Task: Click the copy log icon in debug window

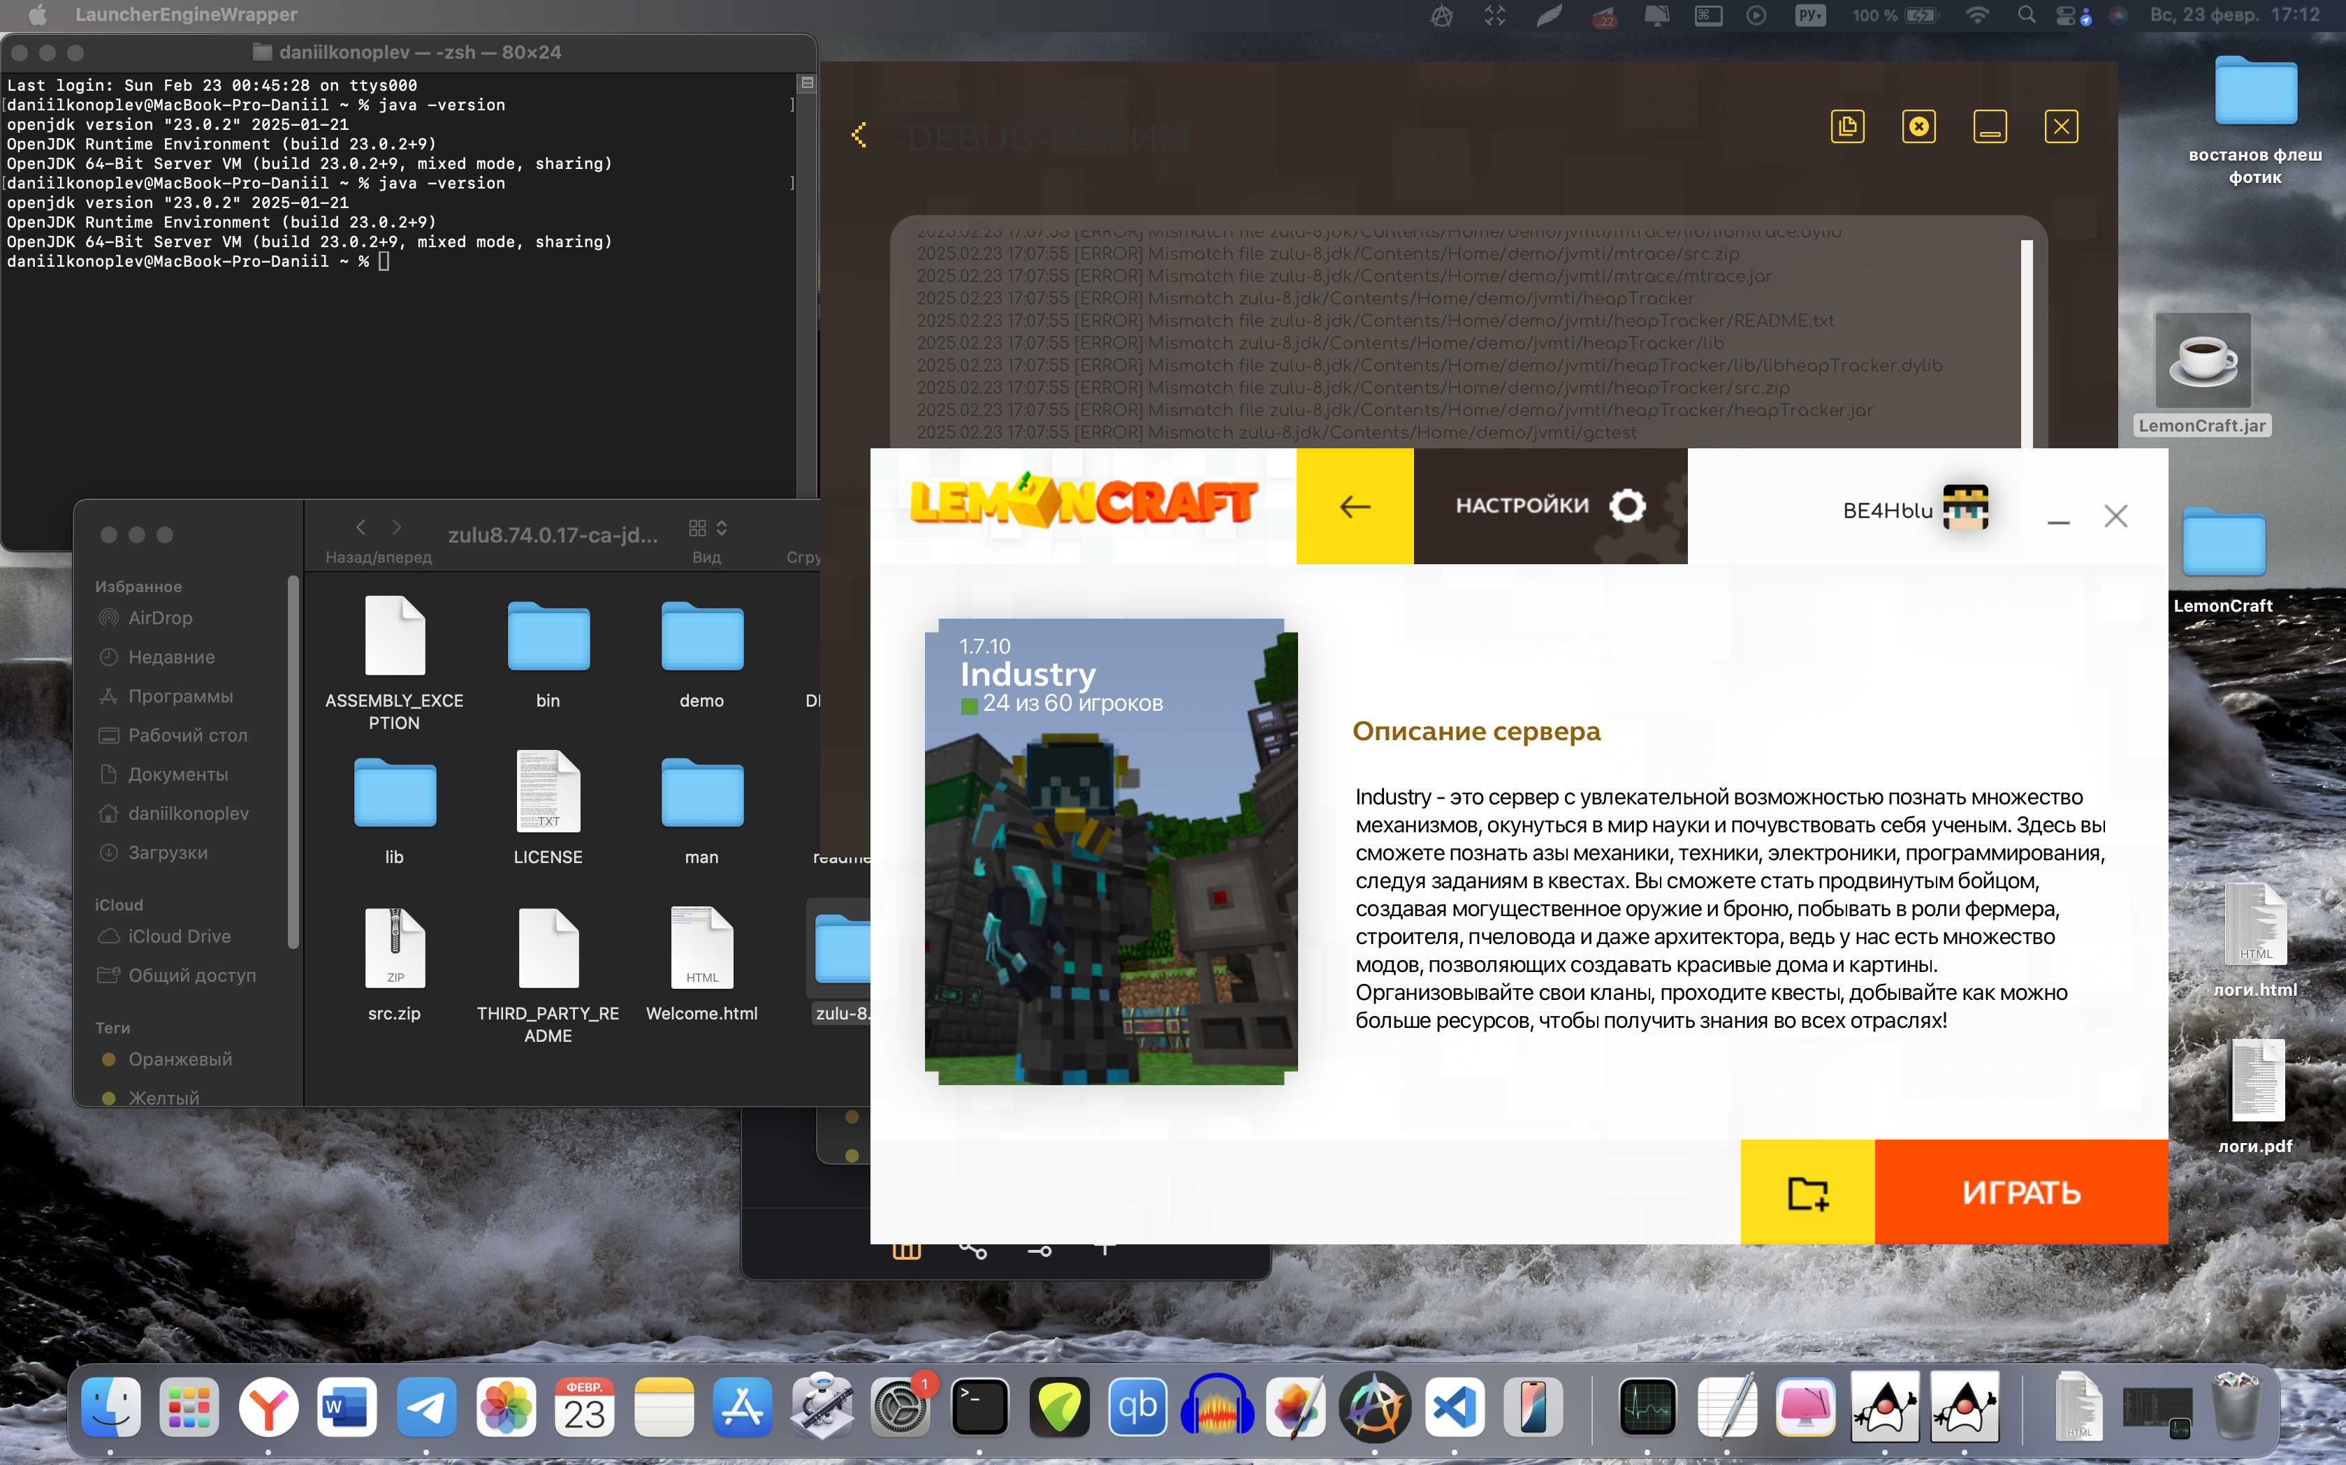Action: (1848, 127)
